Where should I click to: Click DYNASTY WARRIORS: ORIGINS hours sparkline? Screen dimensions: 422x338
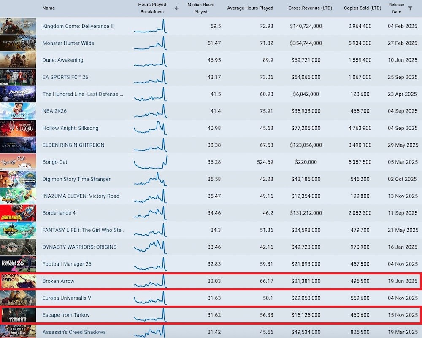(151, 247)
